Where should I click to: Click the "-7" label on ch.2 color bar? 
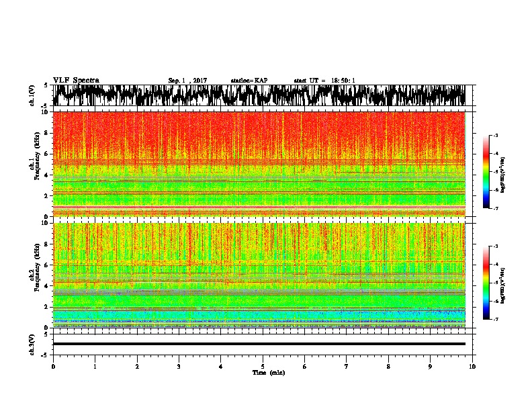tap(495, 320)
